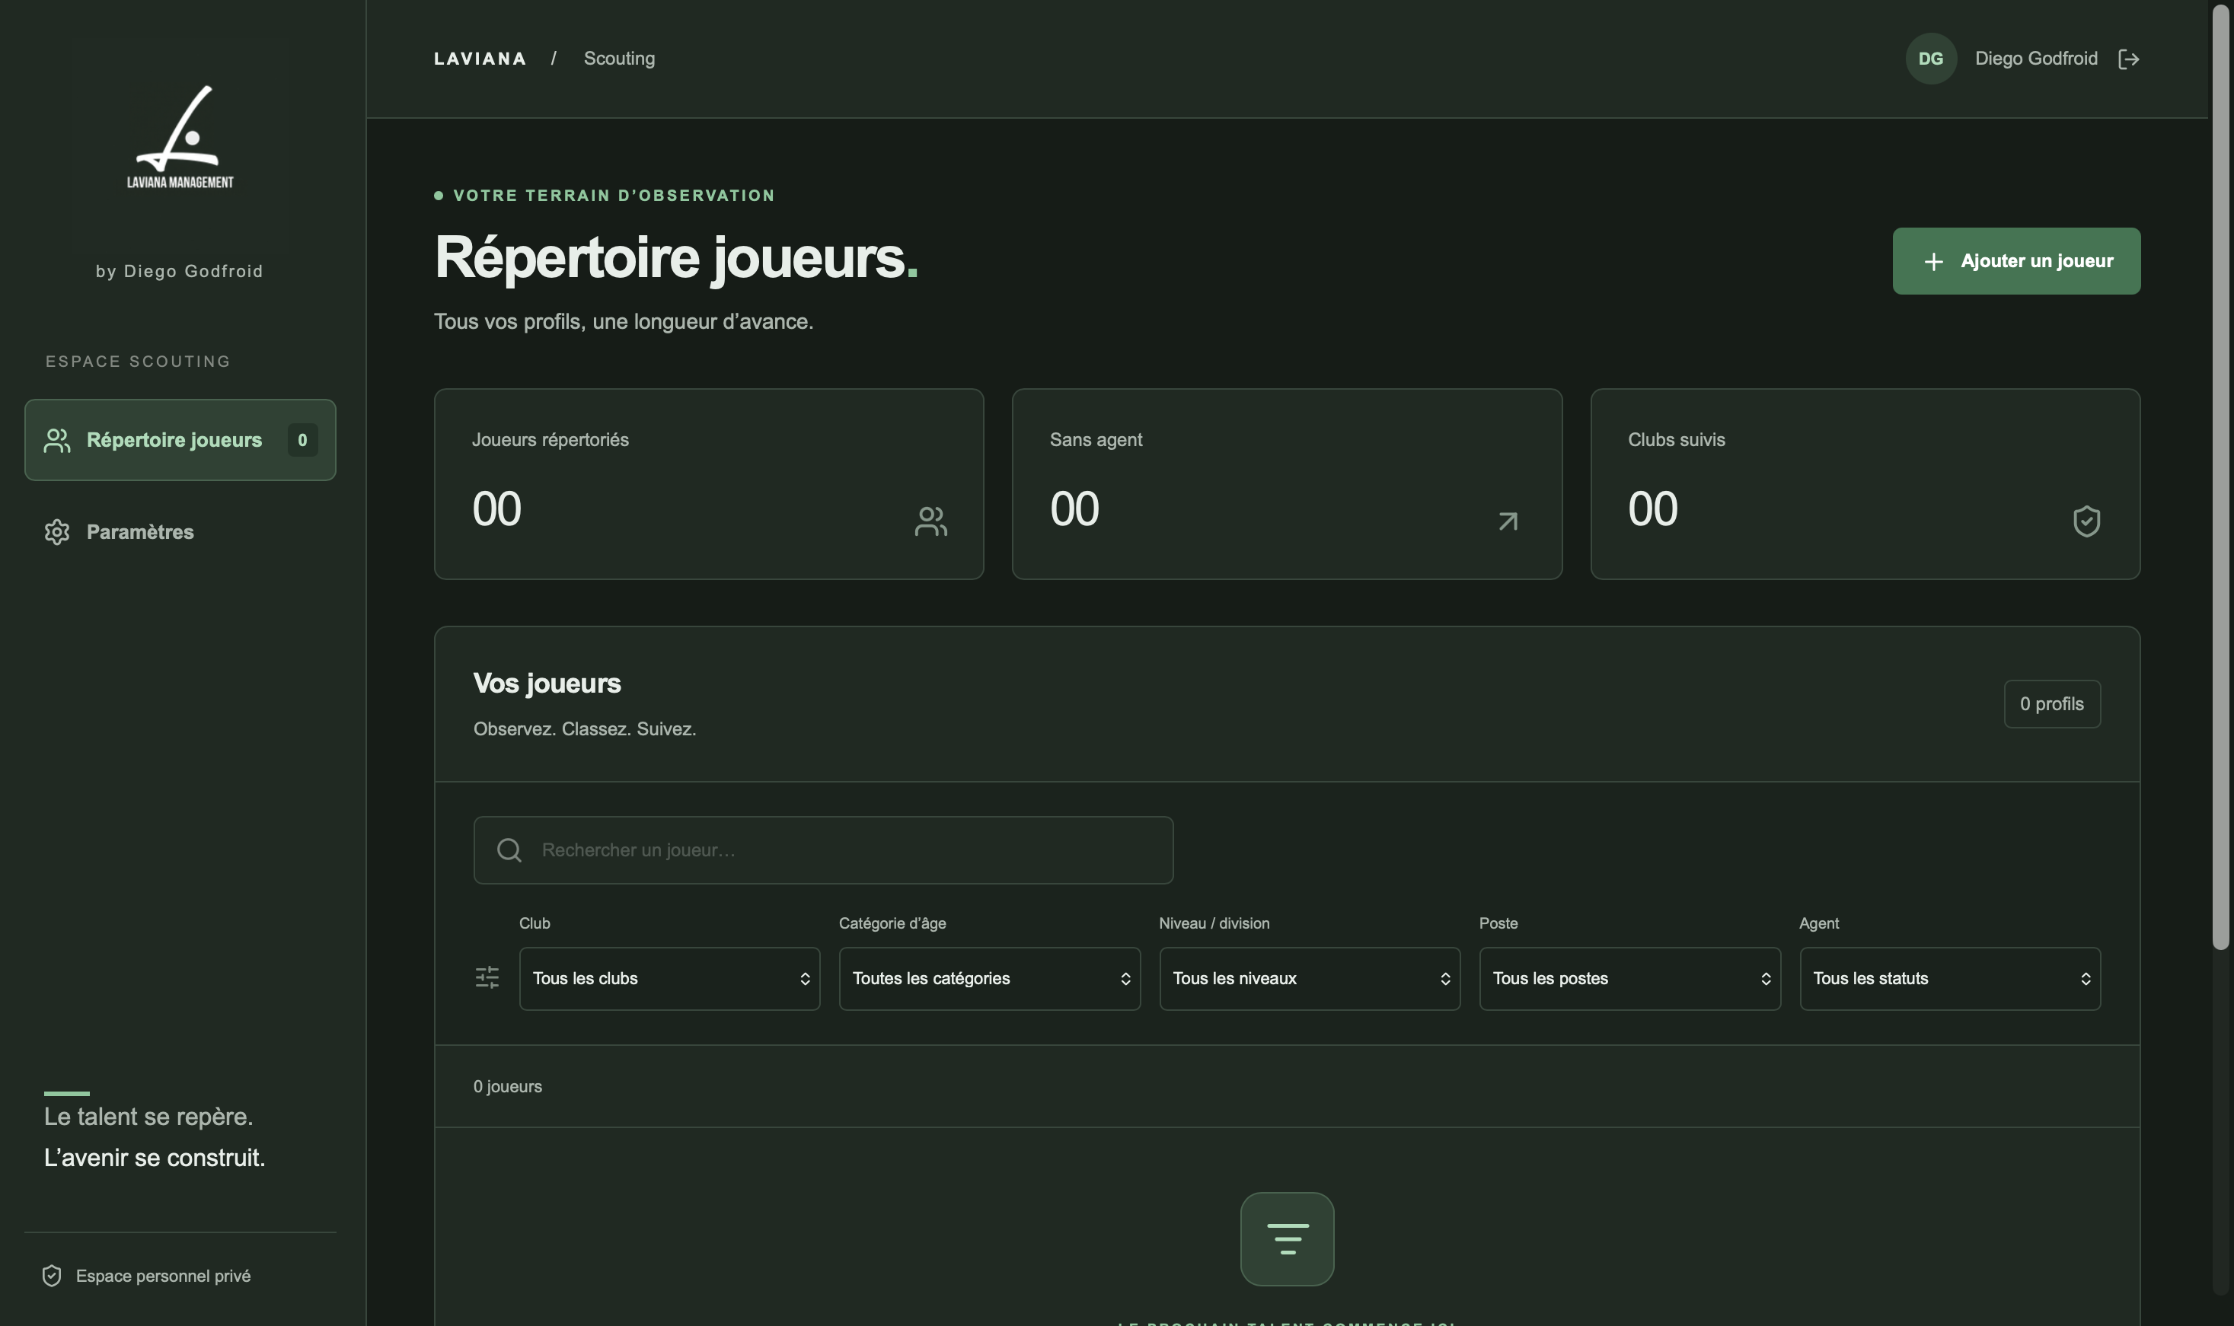
Task: Click the Joueurs répertoriés stat card label
Action: (550, 440)
